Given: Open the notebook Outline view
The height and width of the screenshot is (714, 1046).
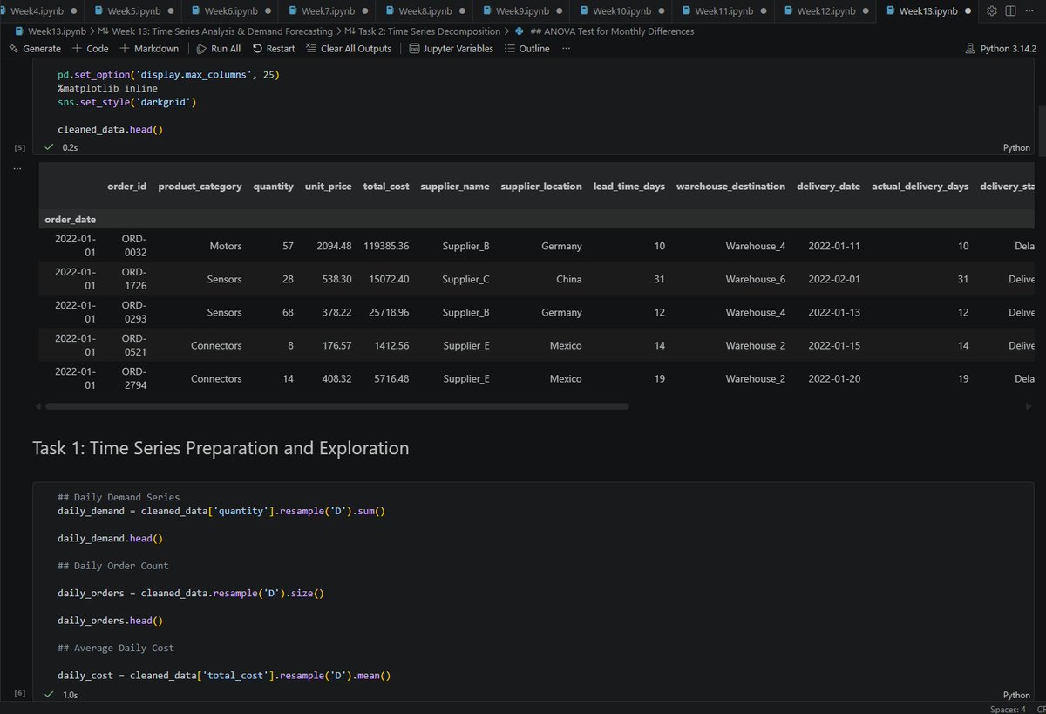Looking at the screenshot, I should click(x=526, y=49).
